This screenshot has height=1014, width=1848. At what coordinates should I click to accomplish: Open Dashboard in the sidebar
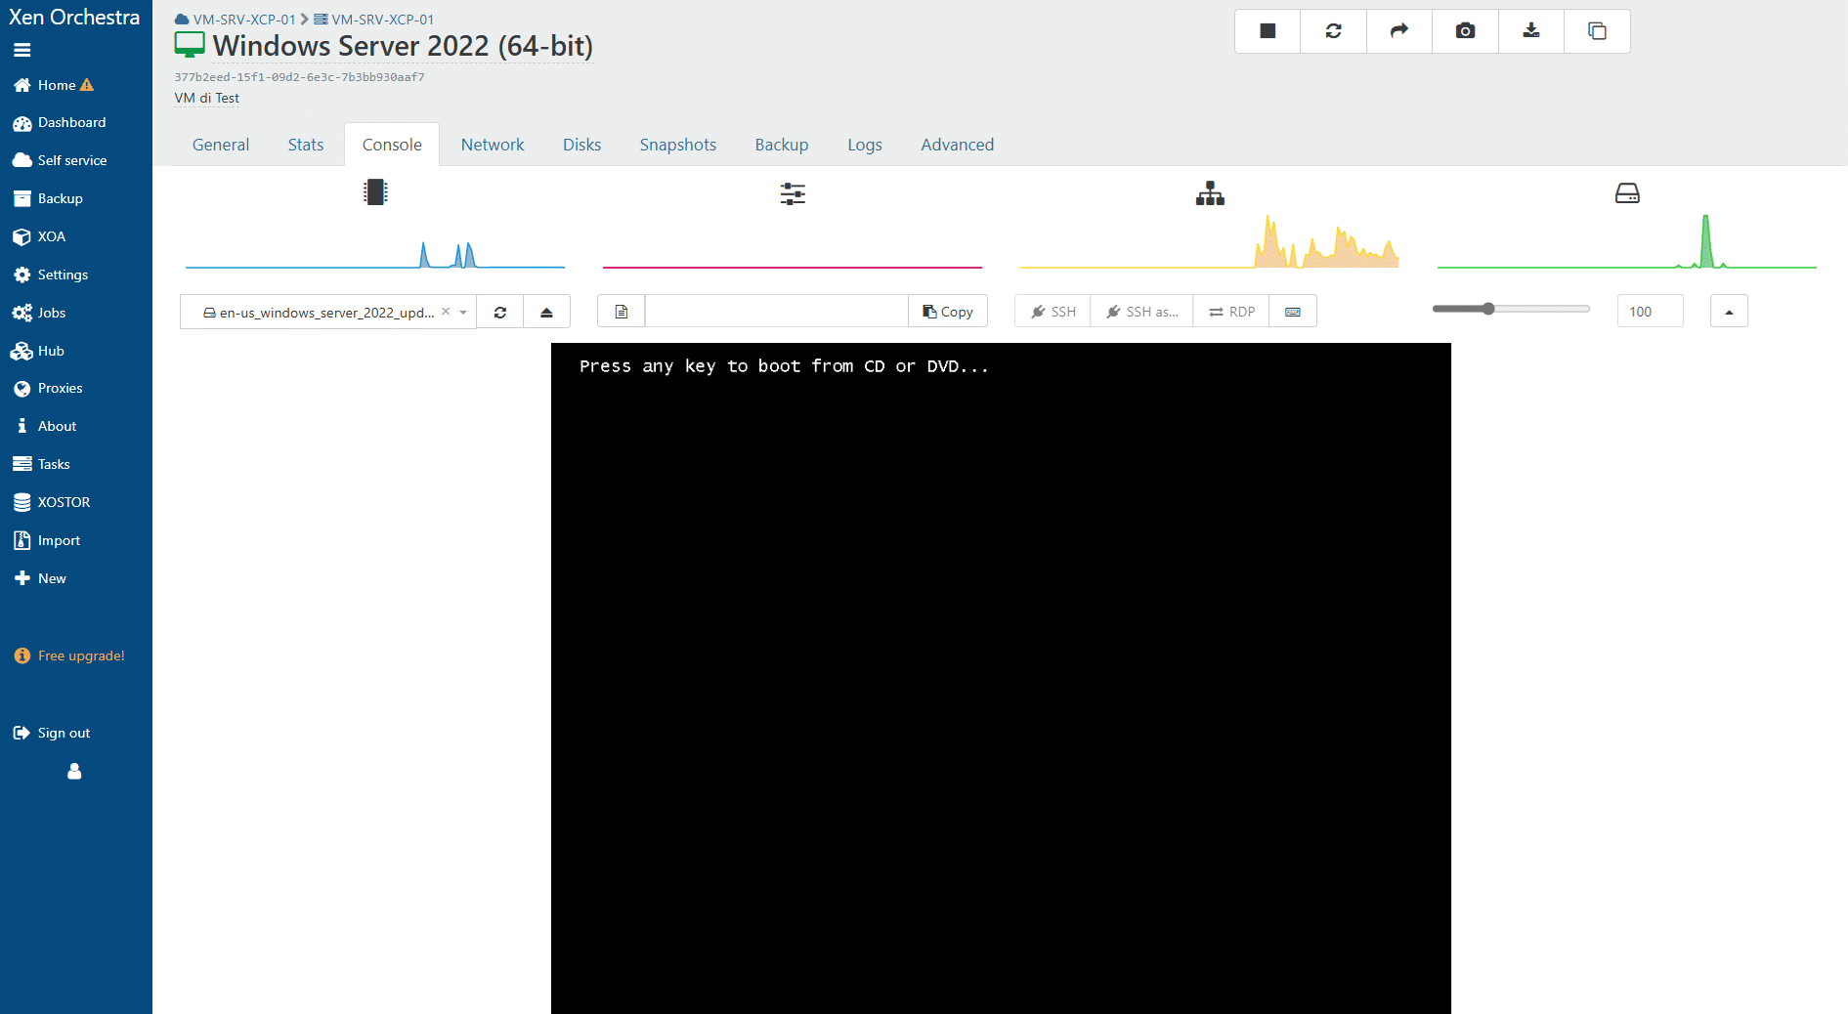(x=60, y=123)
